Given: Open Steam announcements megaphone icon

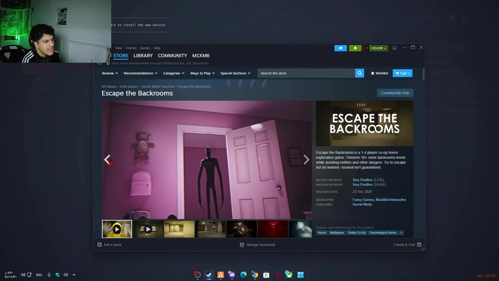Looking at the screenshot, I should point(340,48).
